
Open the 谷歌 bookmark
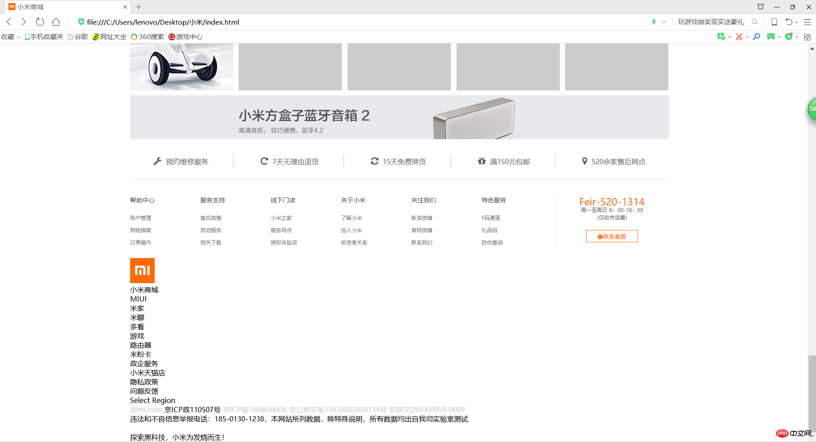pos(78,37)
